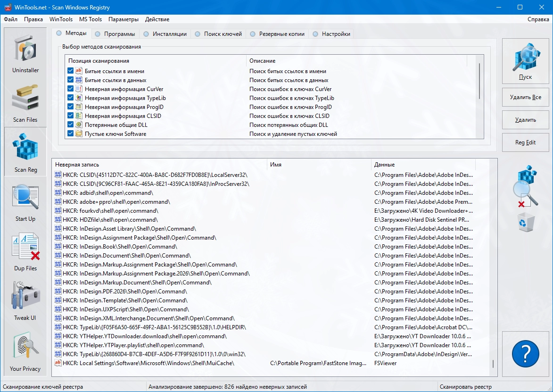This screenshot has height=392, width=553.
Task: Click the Позиция сканирования column header
Action: point(156,61)
